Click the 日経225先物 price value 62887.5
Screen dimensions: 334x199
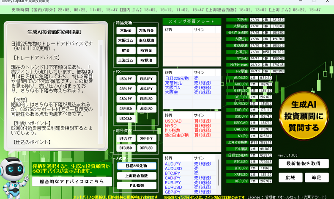(266, 155)
